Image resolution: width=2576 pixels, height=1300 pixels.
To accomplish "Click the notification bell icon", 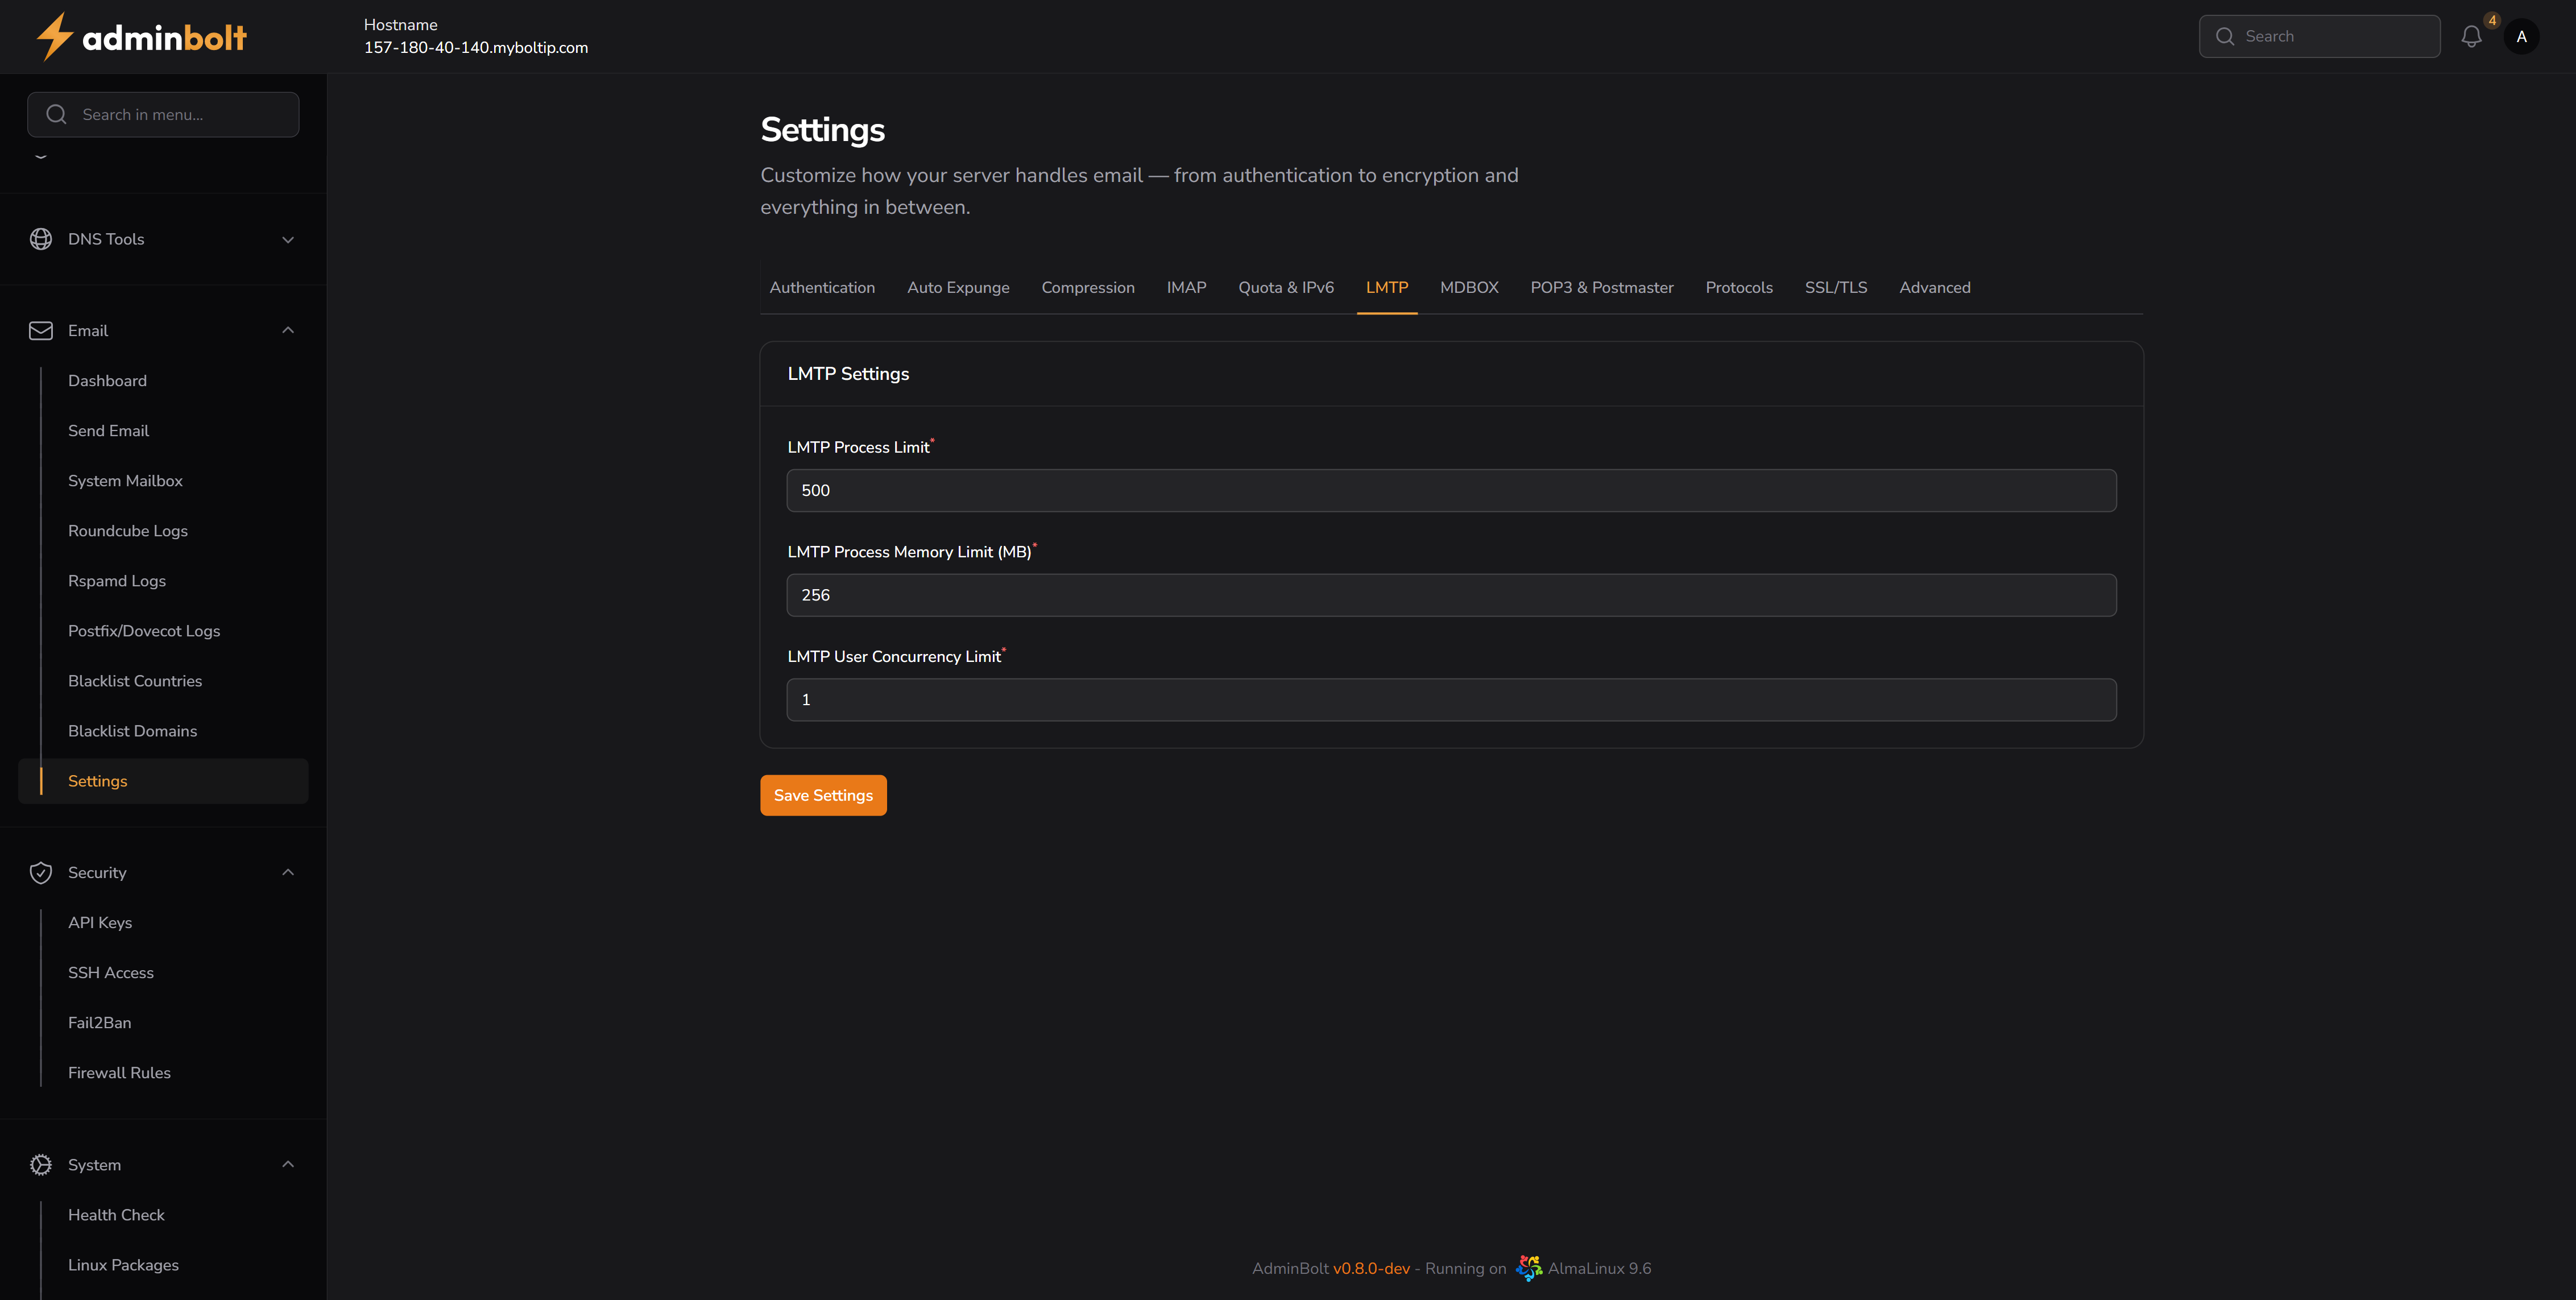I will pos(2471,37).
